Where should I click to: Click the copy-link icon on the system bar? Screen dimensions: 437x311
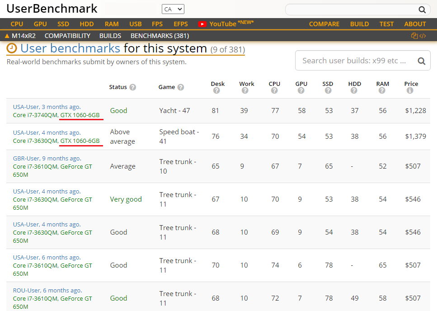pos(414,36)
